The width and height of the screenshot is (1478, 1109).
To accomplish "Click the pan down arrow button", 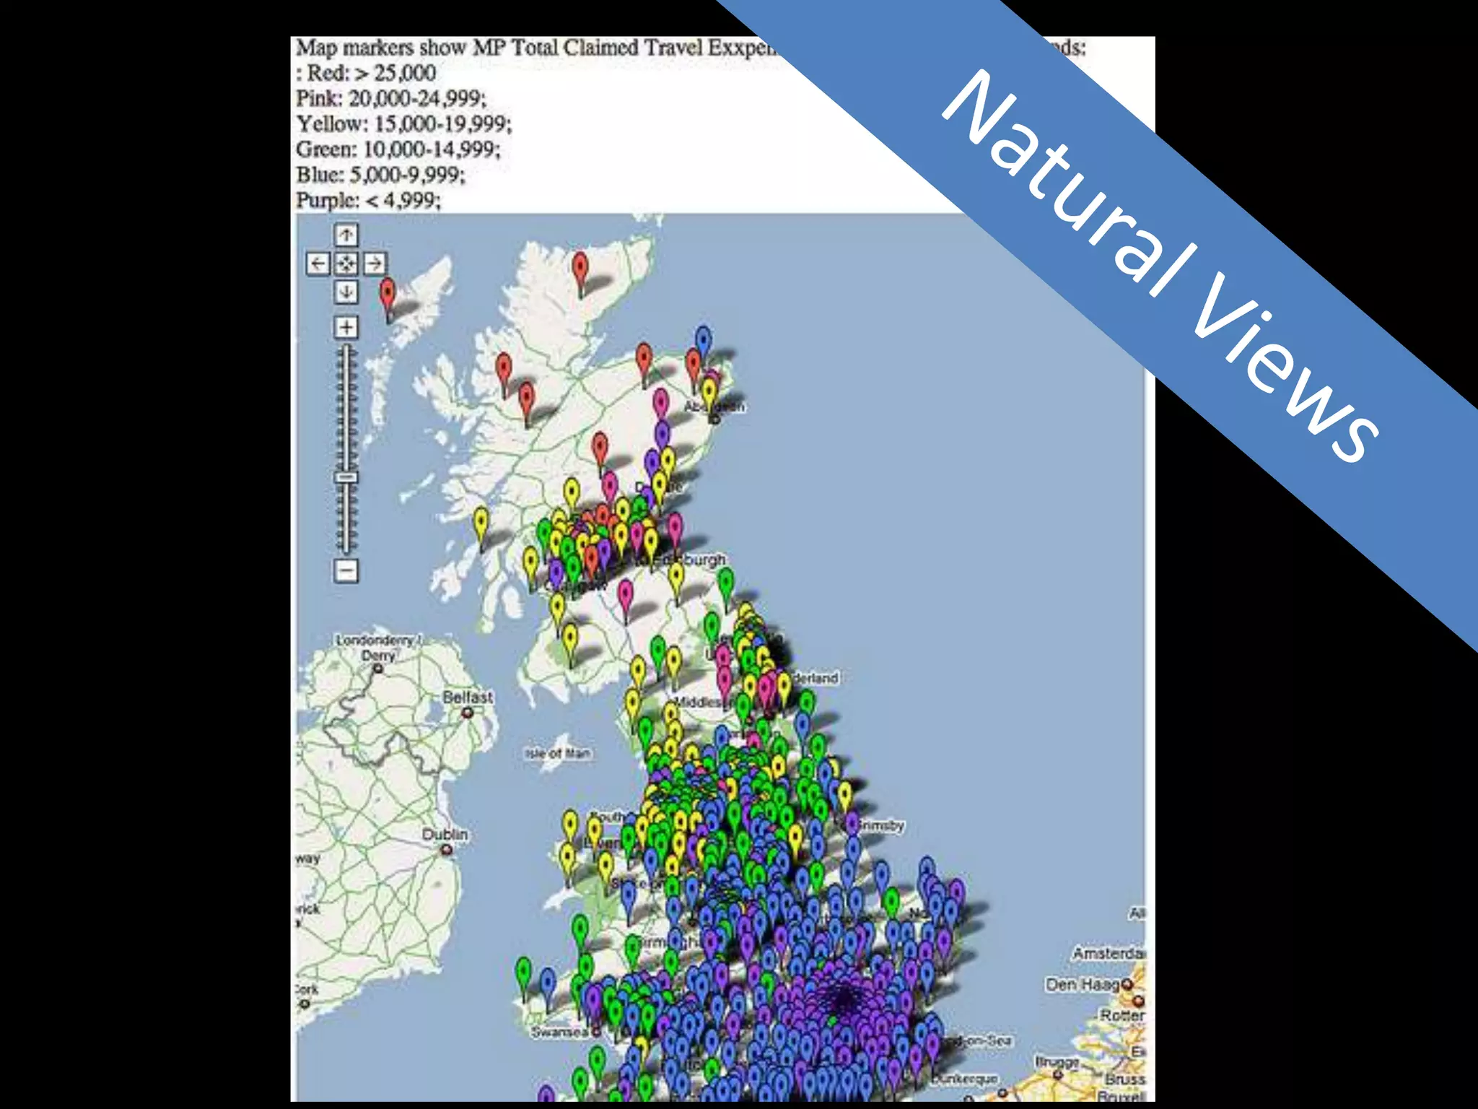I will pyautogui.click(x=346, y=292).
